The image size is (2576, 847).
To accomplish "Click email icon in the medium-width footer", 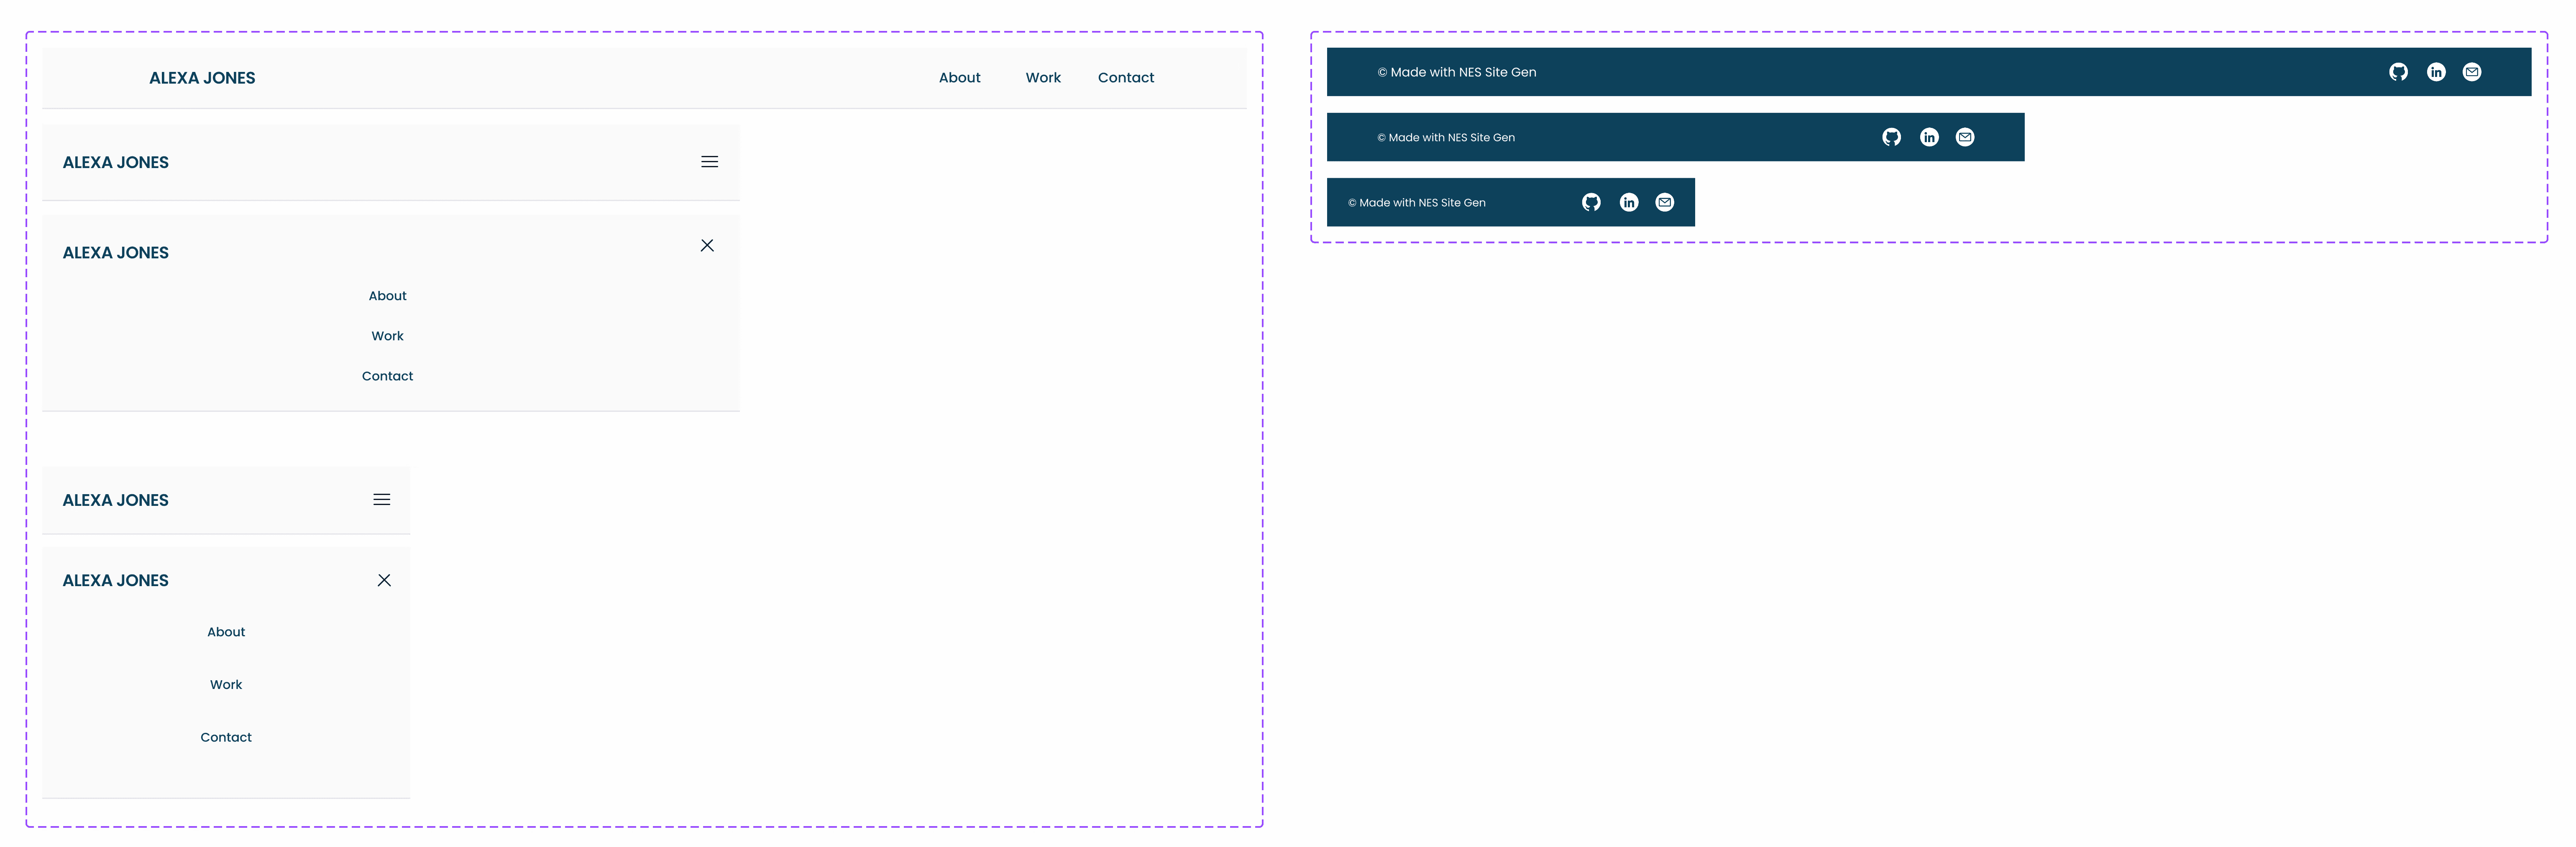I will (x=1965, y=137).
